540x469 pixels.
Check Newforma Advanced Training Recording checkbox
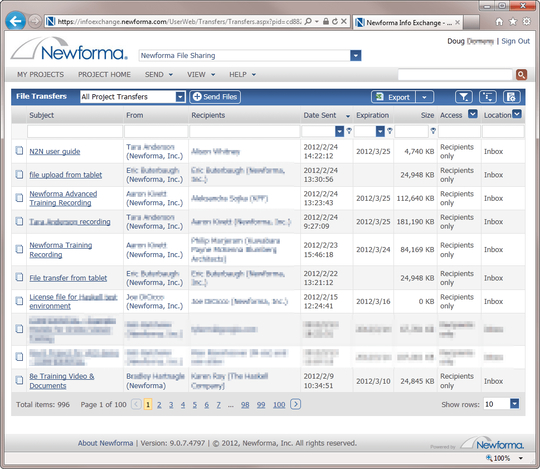(x=20, y=198)
